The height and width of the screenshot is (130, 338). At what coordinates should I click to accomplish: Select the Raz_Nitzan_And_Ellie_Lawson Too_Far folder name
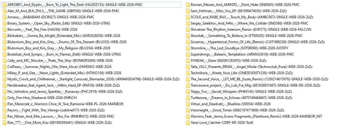(x=61, y=116)
